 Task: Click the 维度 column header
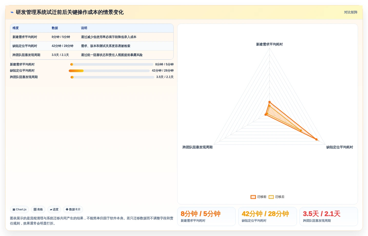tap(16, 28)
